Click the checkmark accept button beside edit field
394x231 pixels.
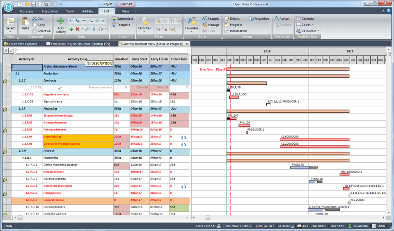tap(11, 51)
